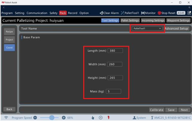The image size is (192, 121).
Task: Open the Setting menu
Action: (x=20, y=13)
